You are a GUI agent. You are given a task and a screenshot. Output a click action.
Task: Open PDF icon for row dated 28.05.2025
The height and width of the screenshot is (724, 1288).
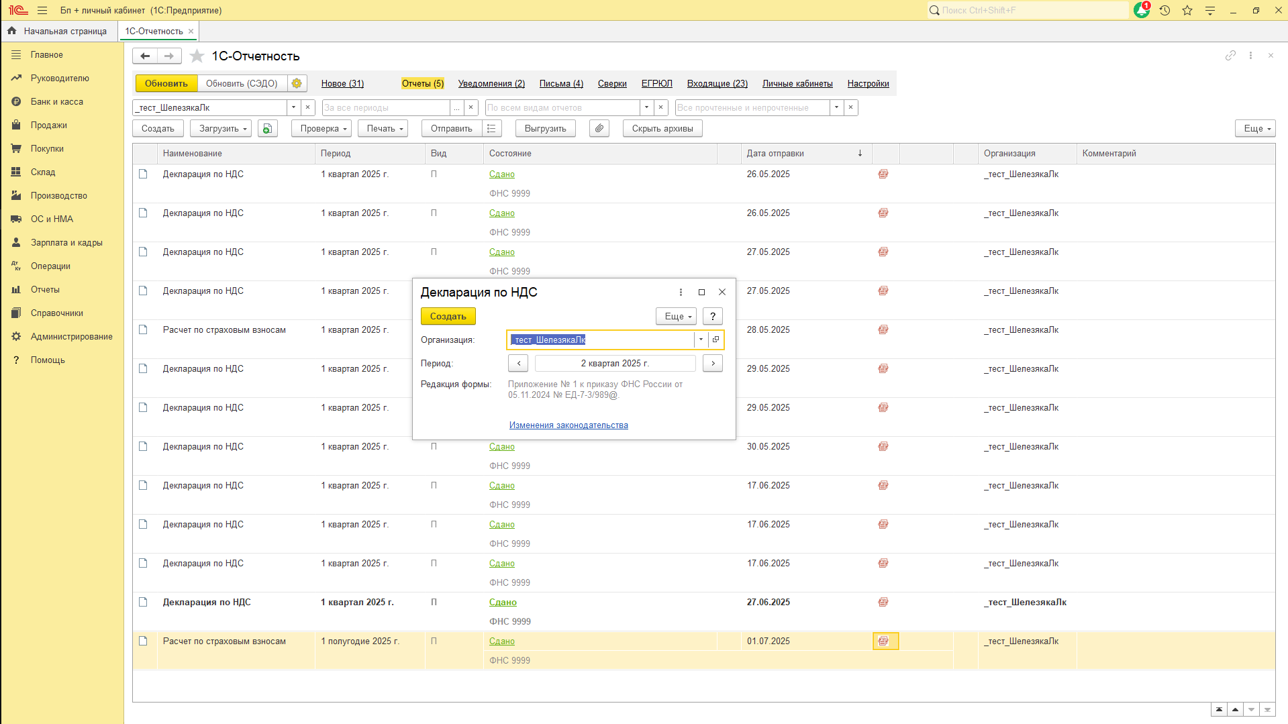coord(883,329)
